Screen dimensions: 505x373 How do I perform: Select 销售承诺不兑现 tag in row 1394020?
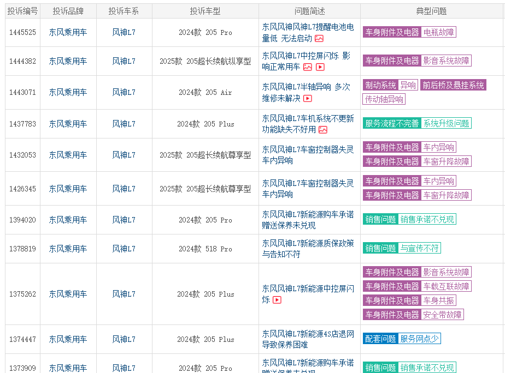click(x=427, y=219)
